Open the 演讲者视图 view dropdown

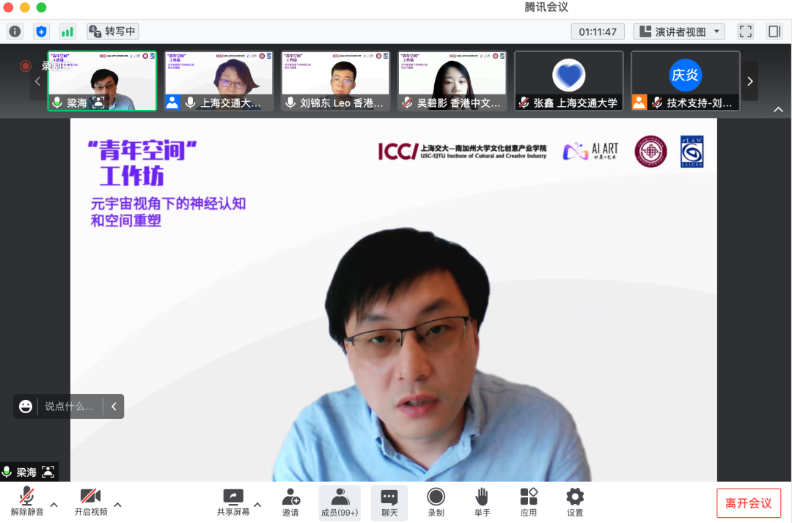(x=678, y=31)
